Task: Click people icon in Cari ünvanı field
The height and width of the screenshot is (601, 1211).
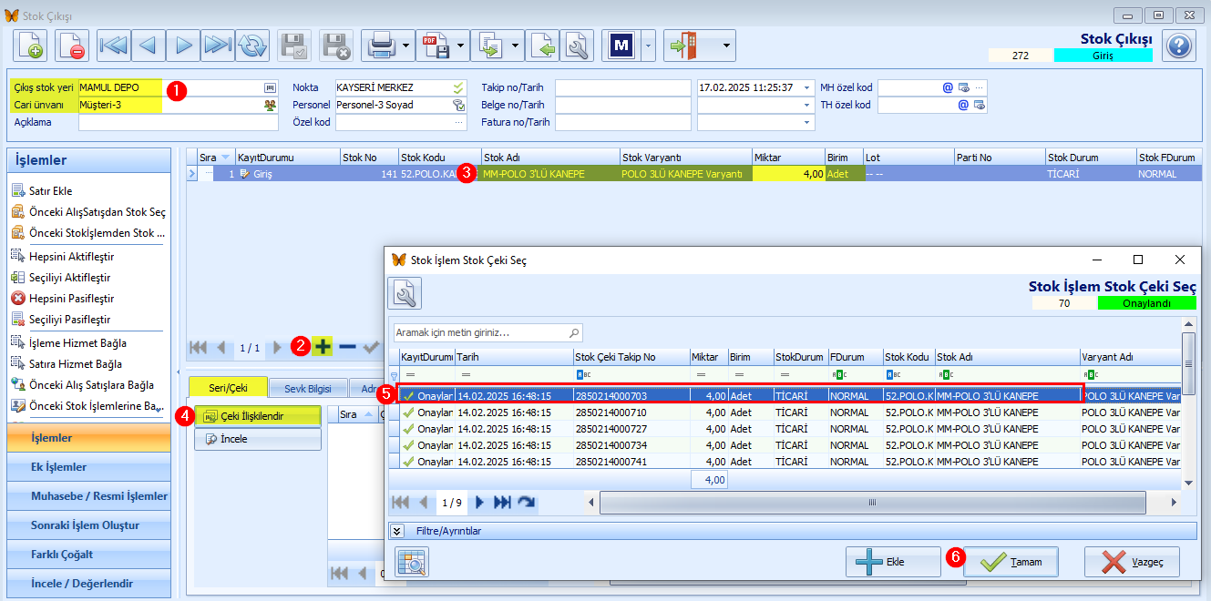Action: coord(270,105)
